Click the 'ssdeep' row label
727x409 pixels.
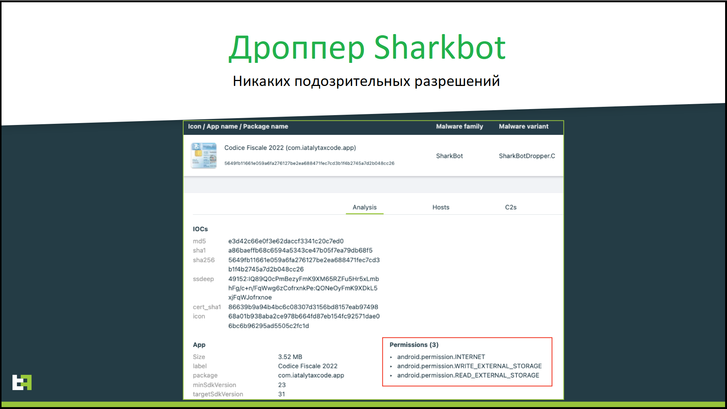click(203, 279)
